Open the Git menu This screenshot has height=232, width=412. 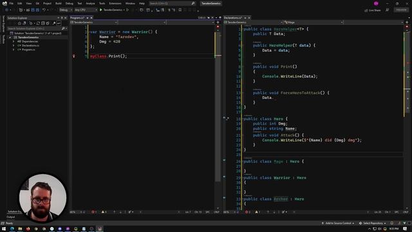click(37, 3)
